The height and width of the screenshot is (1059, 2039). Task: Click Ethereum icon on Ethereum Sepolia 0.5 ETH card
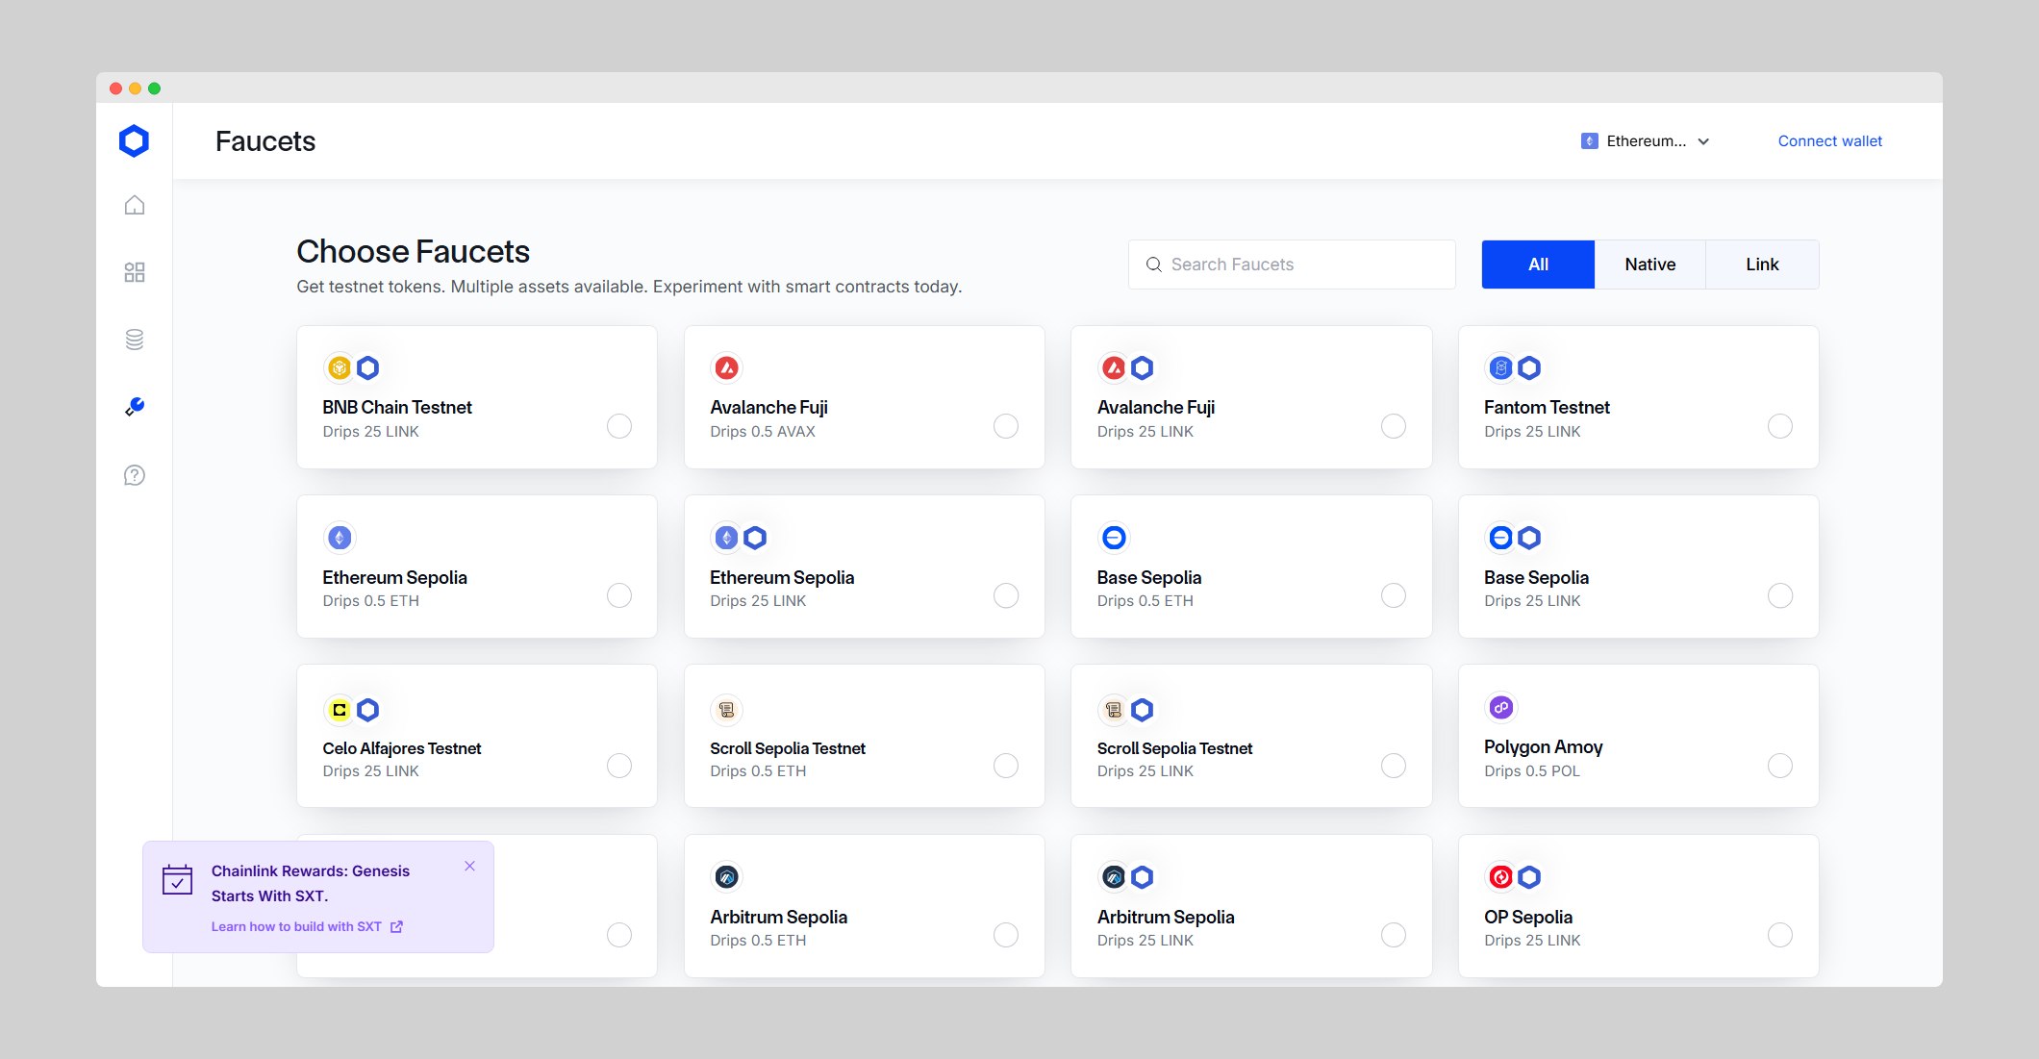click(340, 538)
